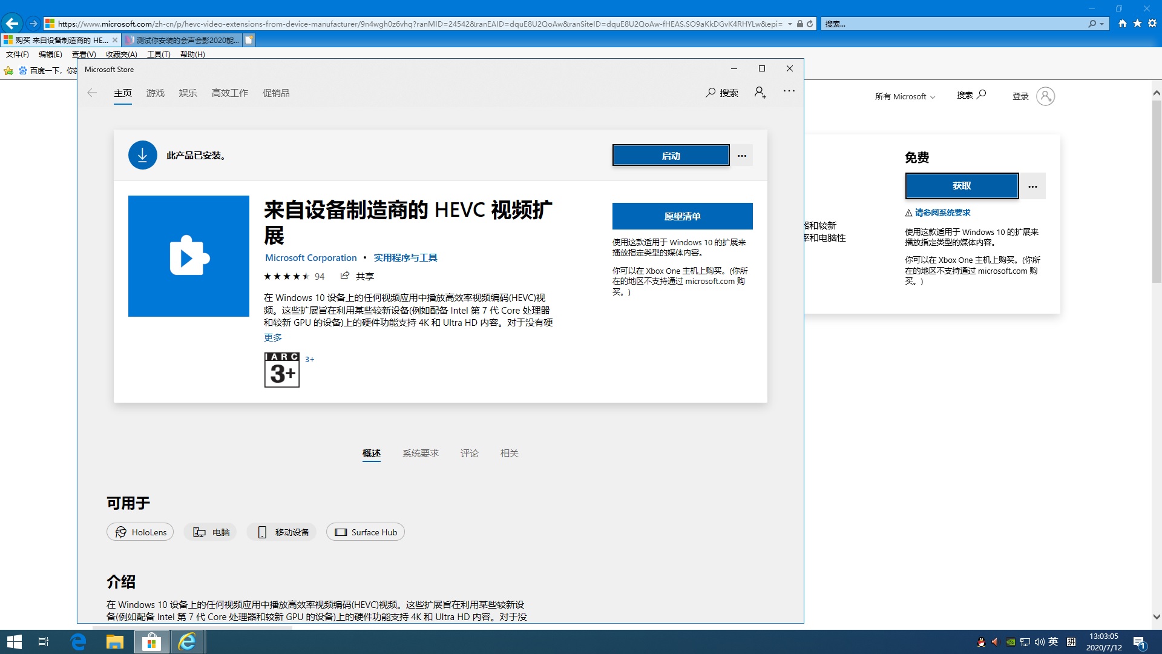Click the IE search magnifier icon
Viewport: 1162px width, 654px height.
pos(1092,24)
